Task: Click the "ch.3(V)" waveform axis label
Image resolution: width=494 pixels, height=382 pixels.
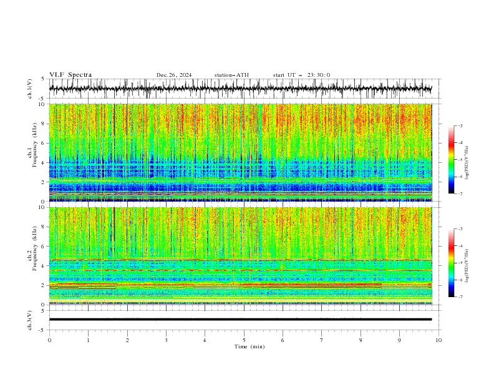Action: point(29,320)
